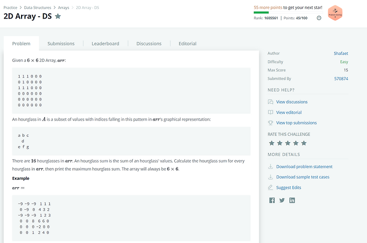This screenshot has width=367, height=243.
Task: Rate the challenge one star
Action: pos(272,143)
